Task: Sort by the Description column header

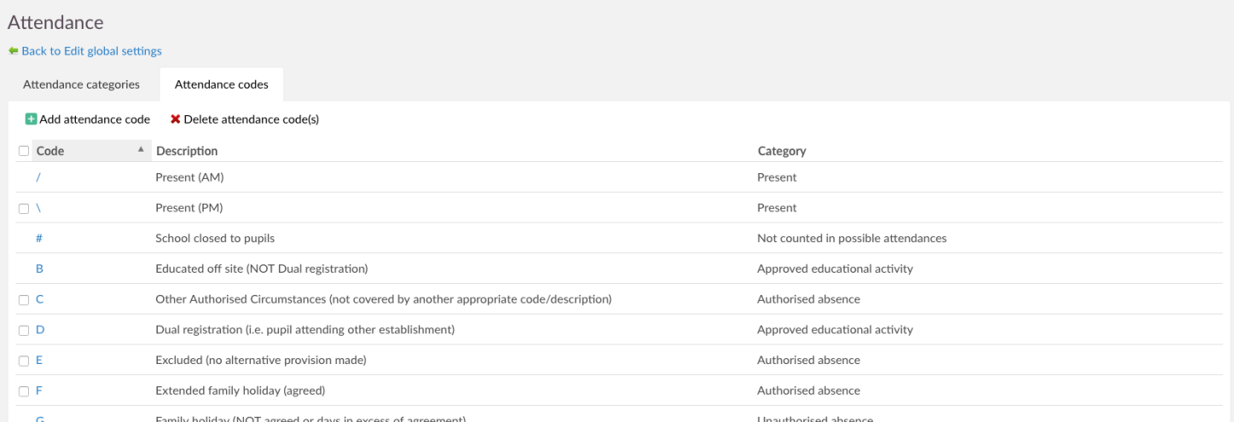Action: coord(186,151)
